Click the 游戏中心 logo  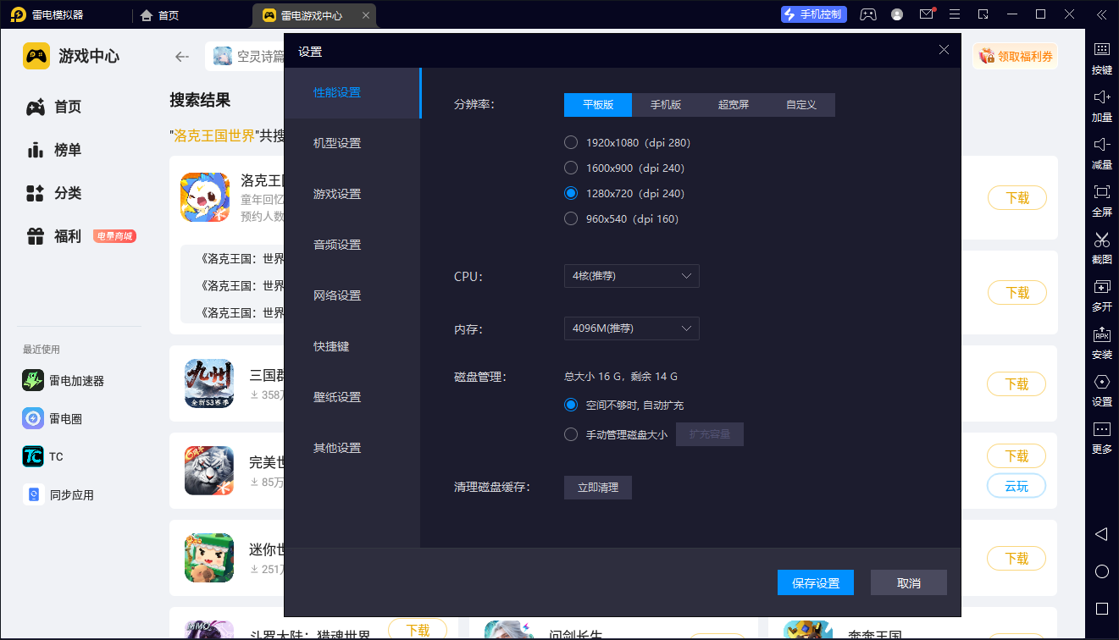[71, 57]
